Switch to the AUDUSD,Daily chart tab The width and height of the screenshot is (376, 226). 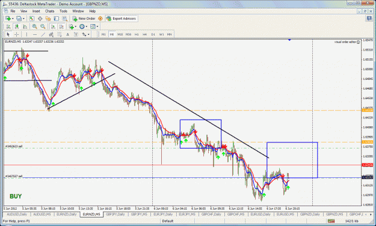(x=17, y=214)
